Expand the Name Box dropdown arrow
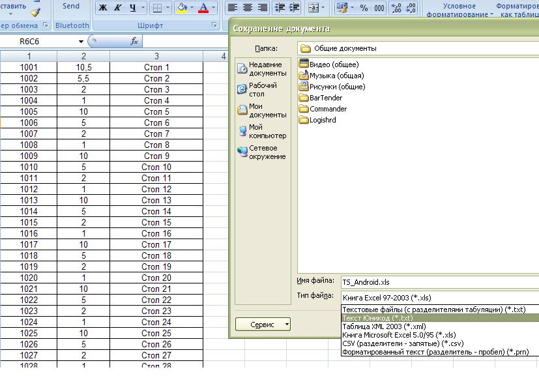Image resolution: width=539 pixels, height=376 pixels. pos(81,41)
